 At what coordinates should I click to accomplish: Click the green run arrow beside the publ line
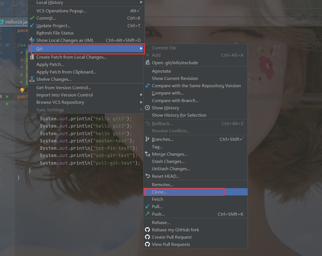tap(7, 96)
